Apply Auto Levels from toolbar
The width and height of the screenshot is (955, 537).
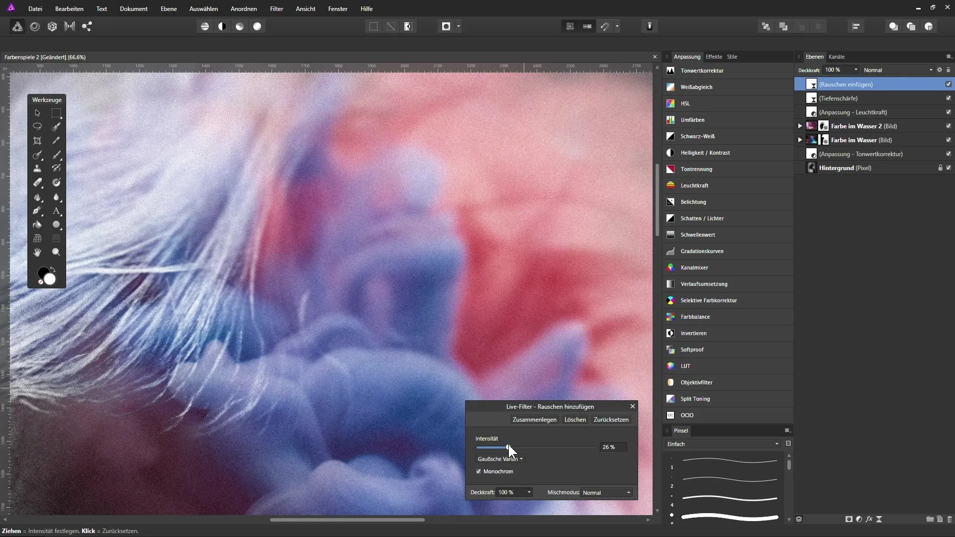click(205, 27)
